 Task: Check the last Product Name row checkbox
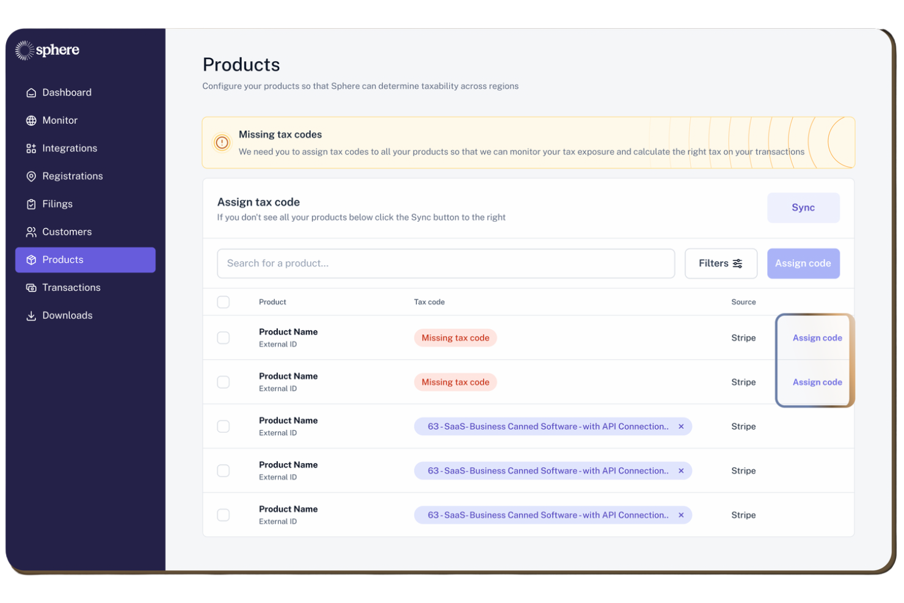pos(223,515)
